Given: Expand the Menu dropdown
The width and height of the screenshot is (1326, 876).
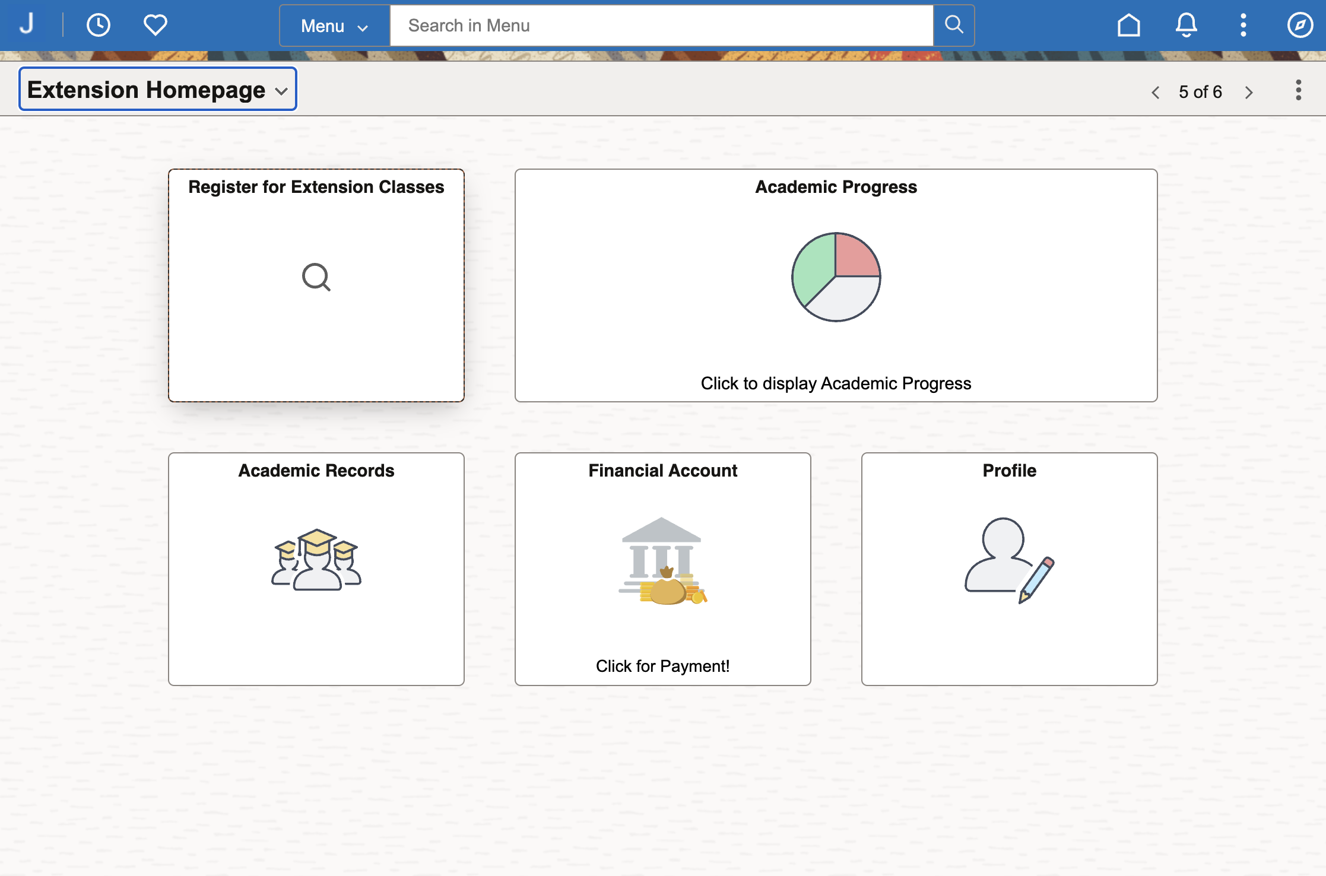Looking at the screenshot, I should tap(335, 26).
